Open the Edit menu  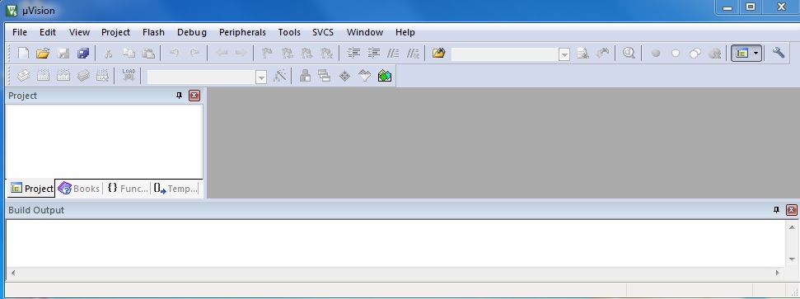coord(48,32)
